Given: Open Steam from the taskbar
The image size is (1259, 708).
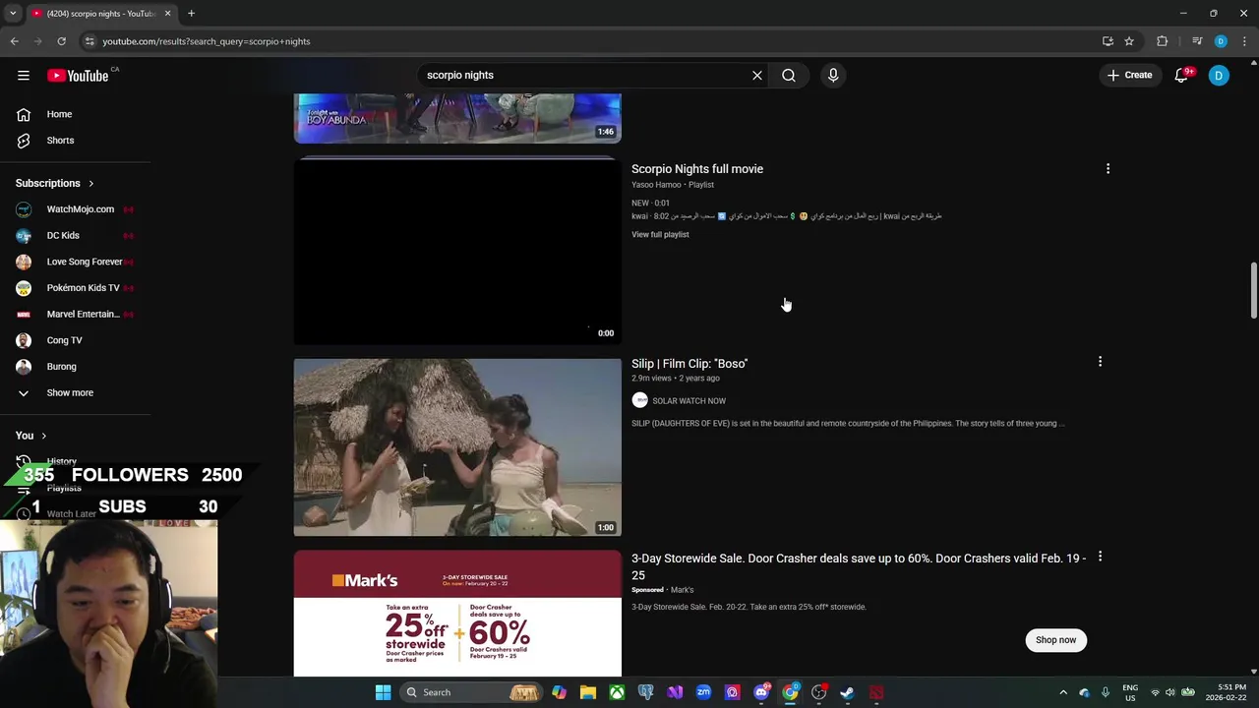Looking at the screenshot, I should pos(847,692).
